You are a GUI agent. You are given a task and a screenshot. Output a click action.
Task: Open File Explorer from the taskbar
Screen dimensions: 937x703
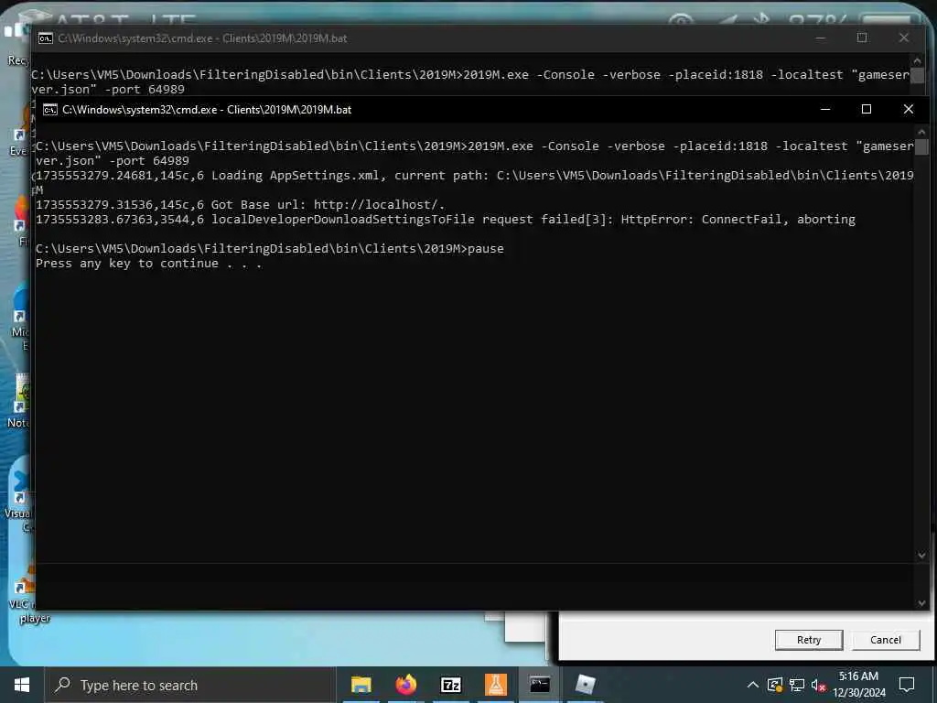tap(361, 685)
